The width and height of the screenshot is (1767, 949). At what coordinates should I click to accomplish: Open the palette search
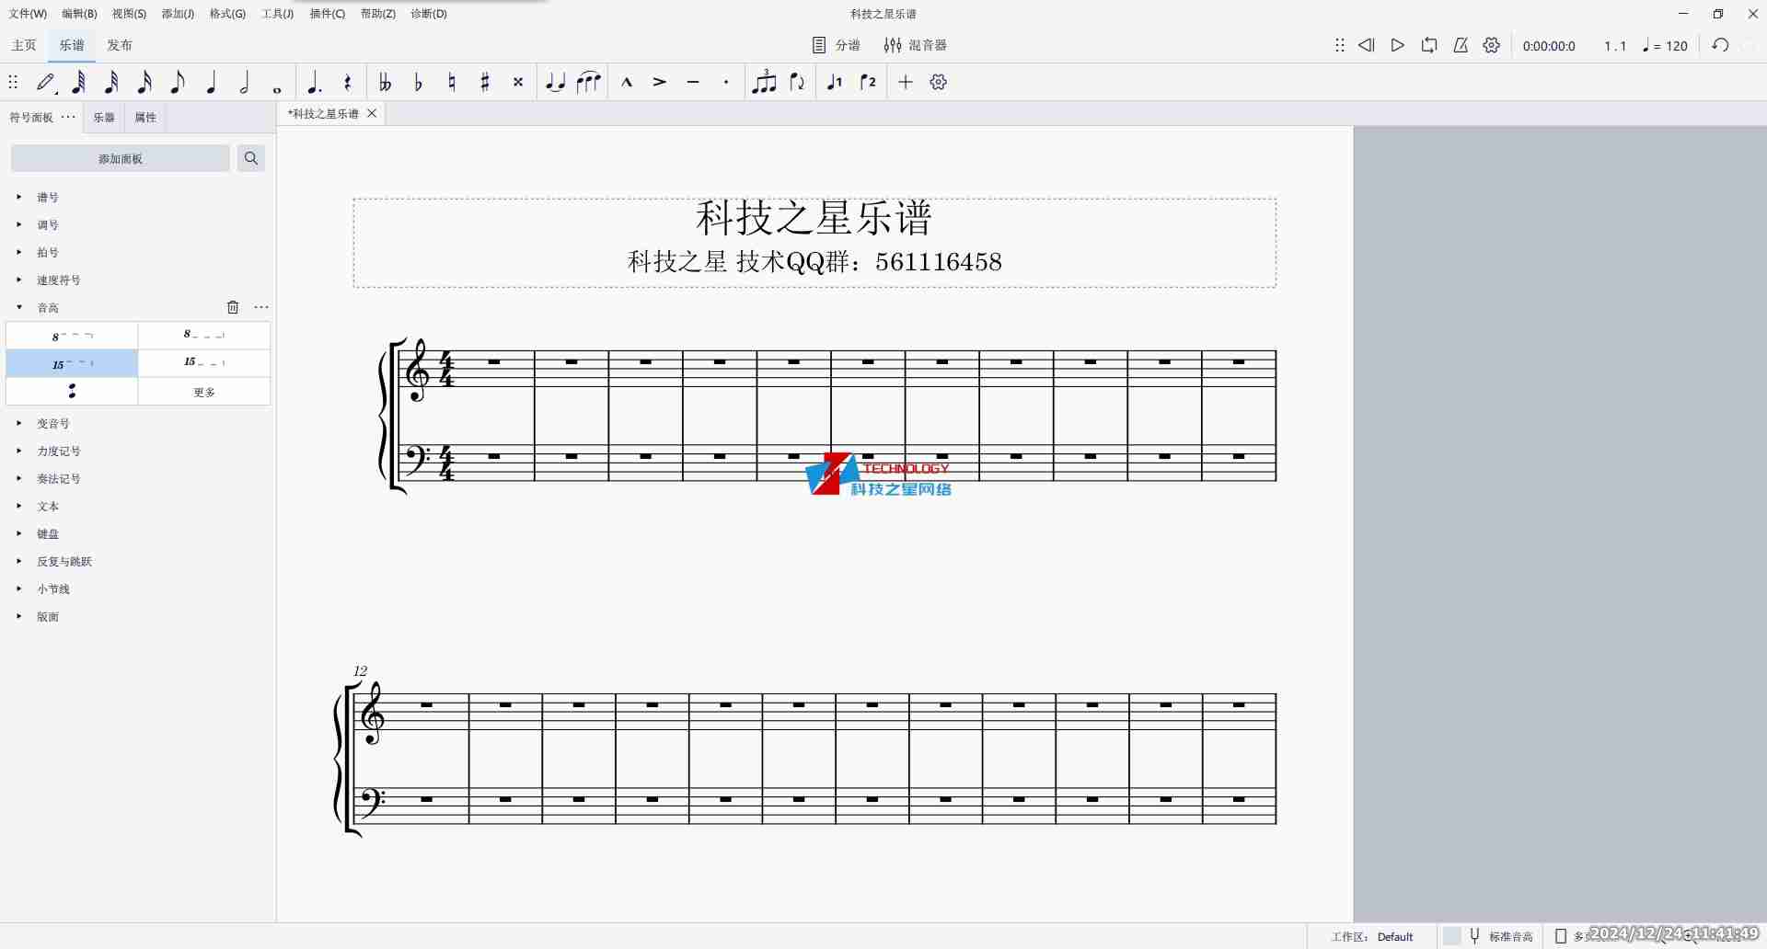pyautogui.click(x=250, y=158)
